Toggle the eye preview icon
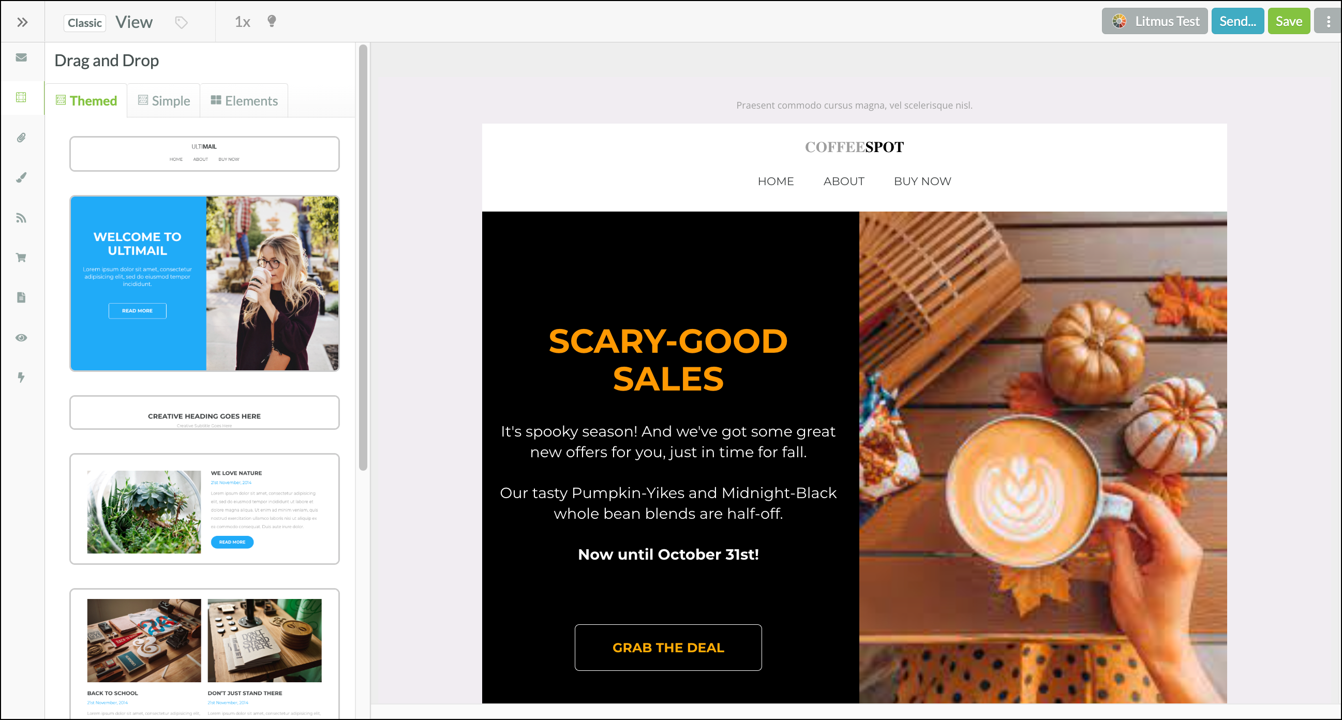Image resolution: width=1342 pixels, height=720 pixels. point(21,338)
